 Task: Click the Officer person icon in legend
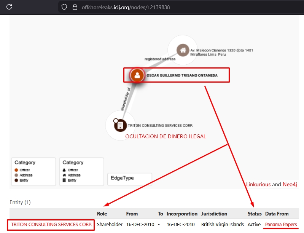point(65,170)
